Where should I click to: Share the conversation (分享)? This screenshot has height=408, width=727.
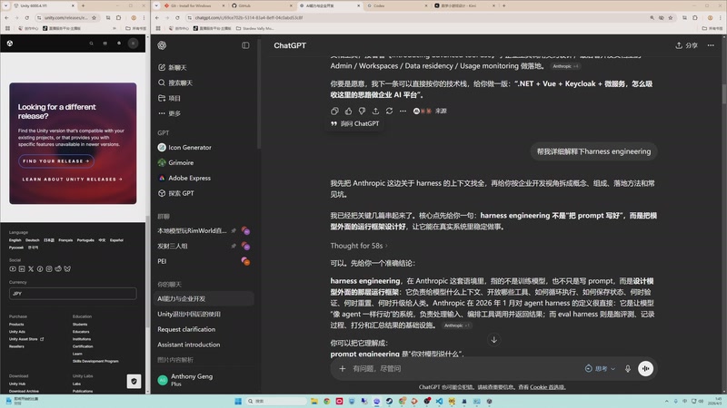pyautogui.click(x=686, y=45)
